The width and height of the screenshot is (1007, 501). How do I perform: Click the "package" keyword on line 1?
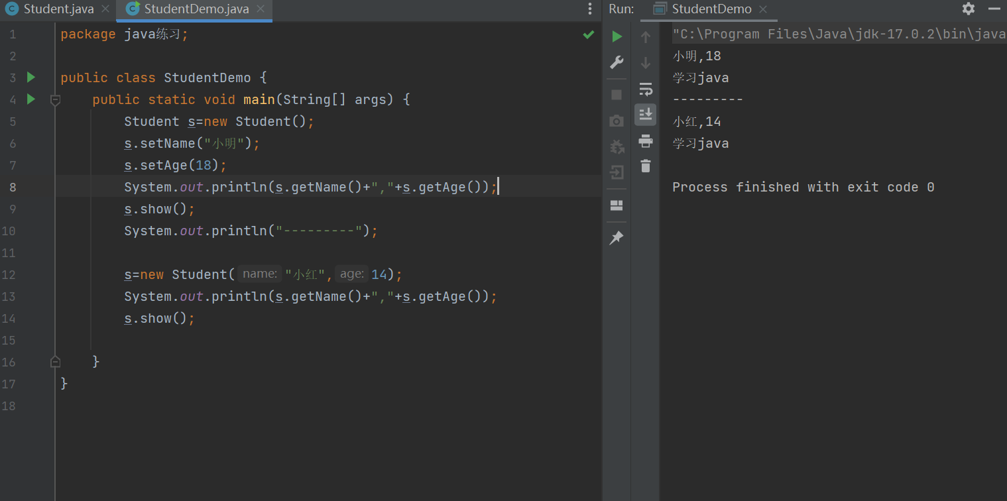pos(88,34)
